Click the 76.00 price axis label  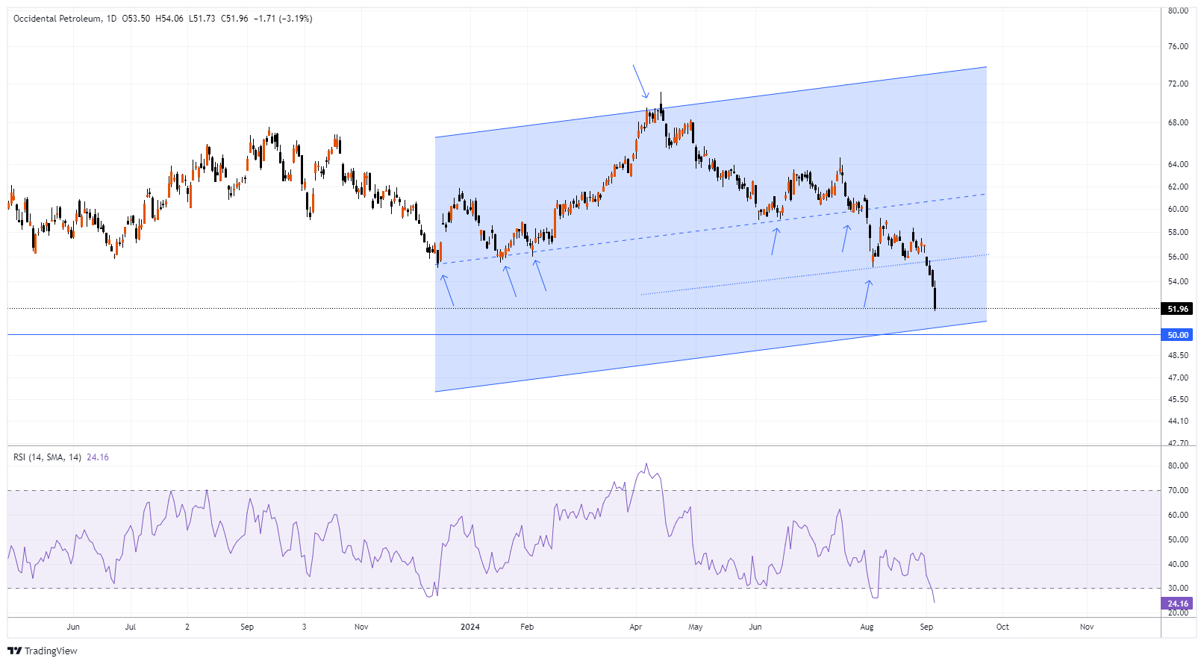tap(1178, 46)
